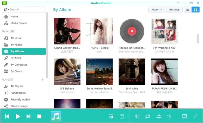Click the Media Server device icon
The image size is (203, 123).
click(x=6, y=23)
